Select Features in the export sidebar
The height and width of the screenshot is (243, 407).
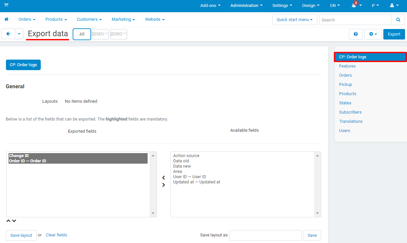347,66
